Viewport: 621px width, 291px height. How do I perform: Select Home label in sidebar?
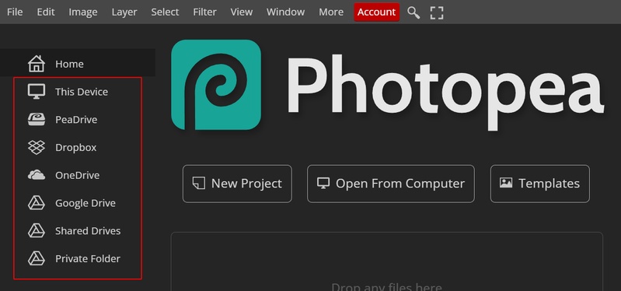click(x=69, y=64)
